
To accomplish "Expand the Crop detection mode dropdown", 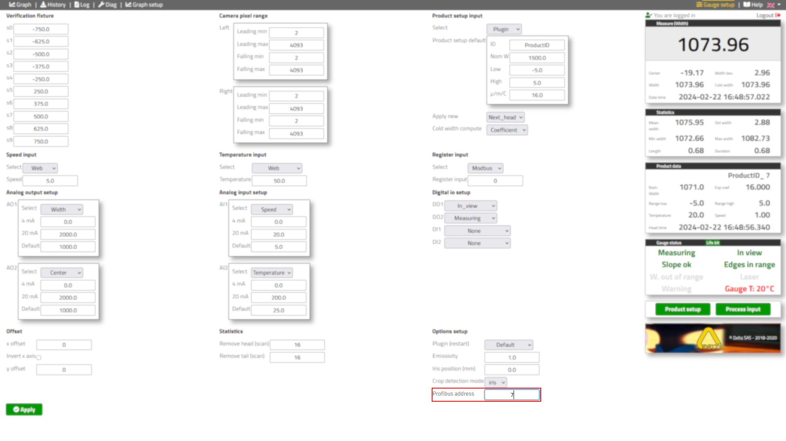I will tap(496, 382).
